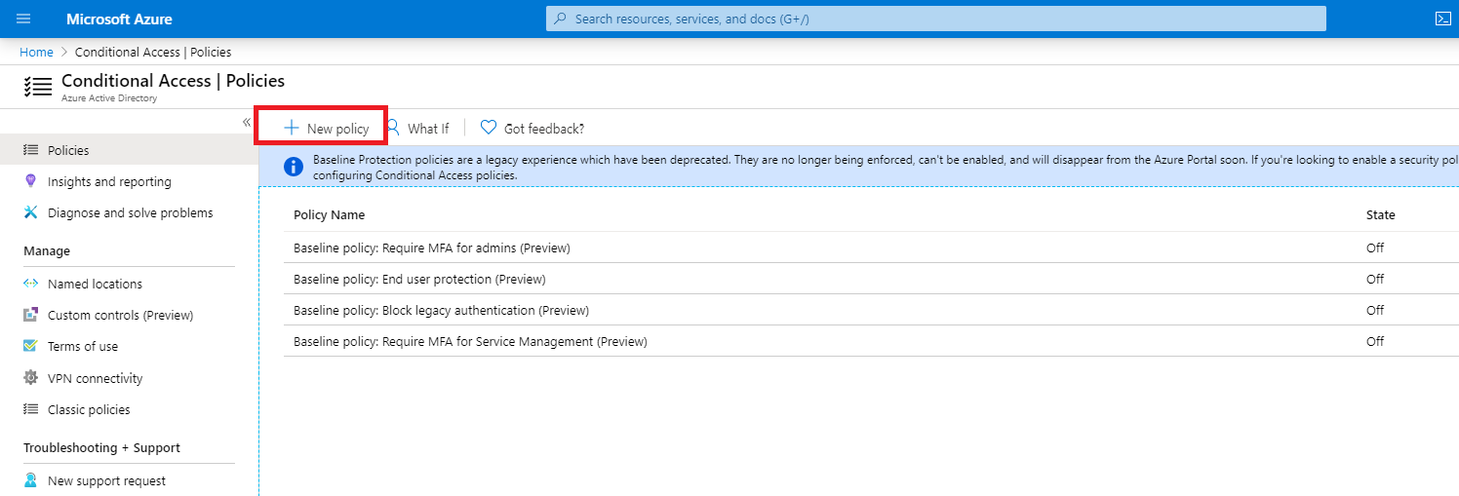Click the What If person icon
This screenshot has height=496, width=1459.
[x=393, y=128]
